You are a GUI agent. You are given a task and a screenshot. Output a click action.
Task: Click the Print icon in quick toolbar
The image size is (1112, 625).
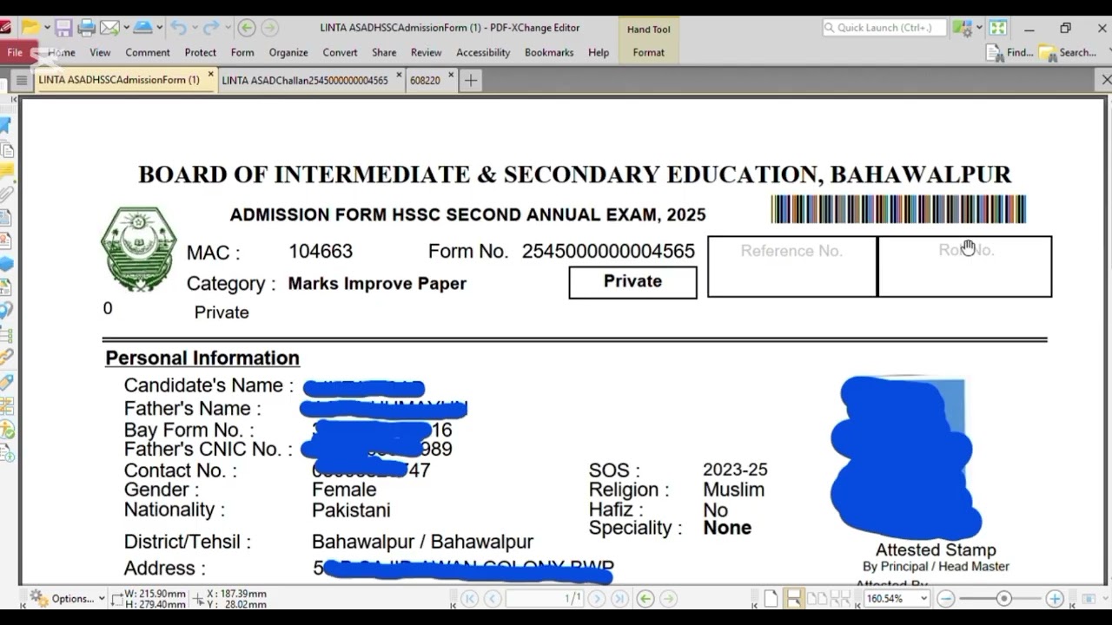[86, 28]
